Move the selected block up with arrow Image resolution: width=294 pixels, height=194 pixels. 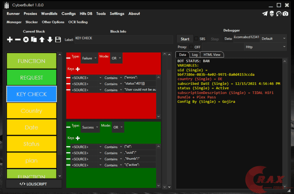(42, 40)
